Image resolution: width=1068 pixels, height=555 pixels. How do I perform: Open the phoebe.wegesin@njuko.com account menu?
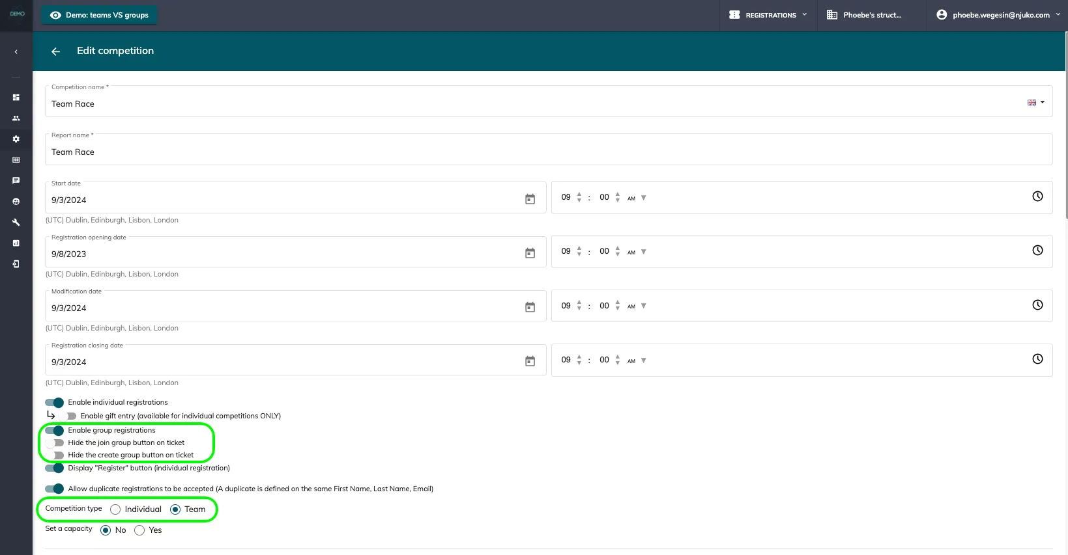click(x=998, y=15)
